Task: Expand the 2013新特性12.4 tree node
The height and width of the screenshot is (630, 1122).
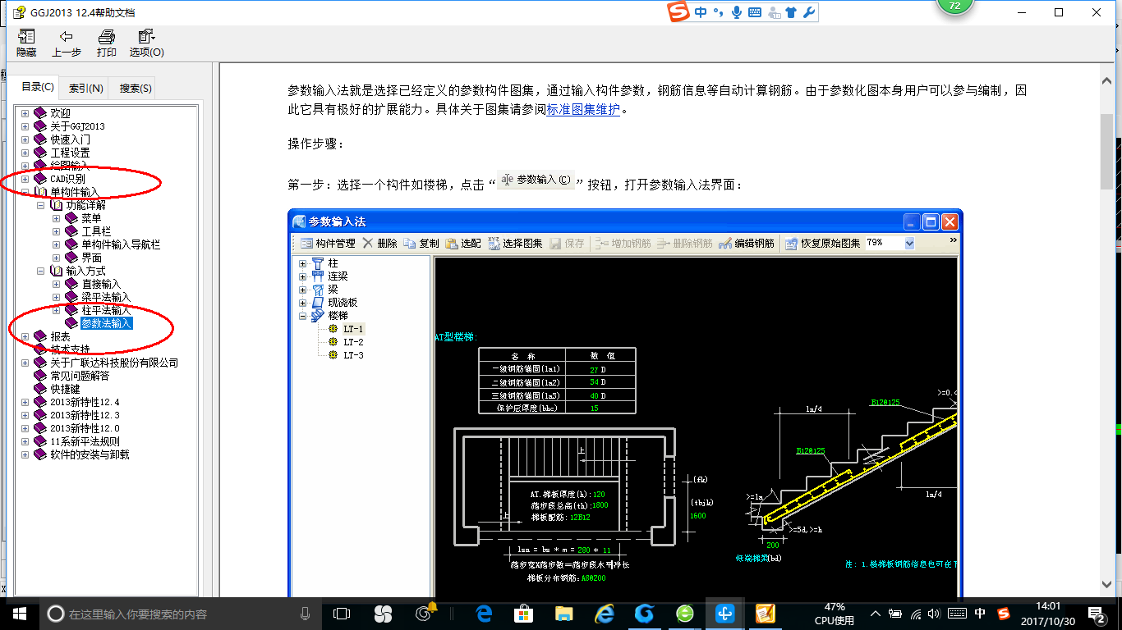Action: click(x=25, y=402)
